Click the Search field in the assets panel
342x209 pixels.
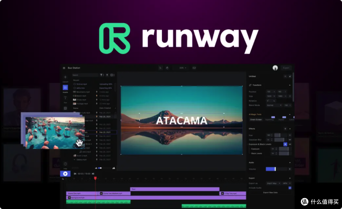[x=85, y=75]
